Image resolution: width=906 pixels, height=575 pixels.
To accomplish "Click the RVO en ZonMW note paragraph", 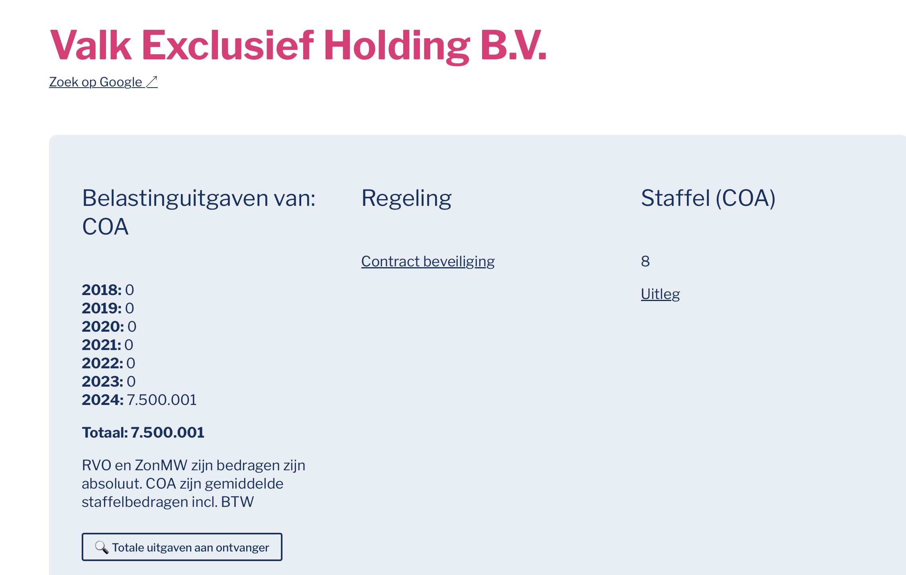I will [194, 484].
